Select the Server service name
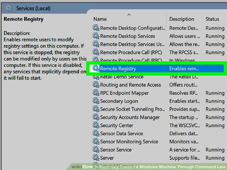Viewport: 227px width, 170px height. 107,158
